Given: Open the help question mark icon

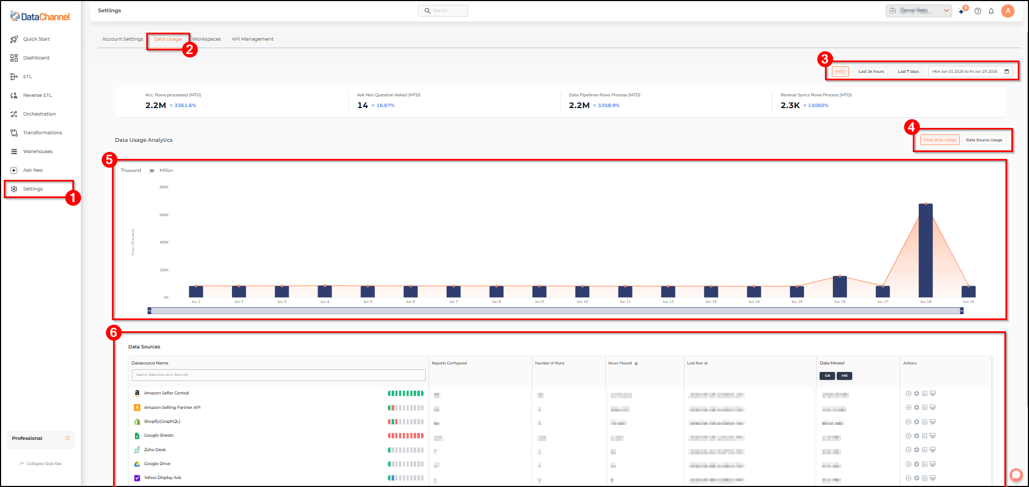Looking at the screenshot, I should pos(978,11).
